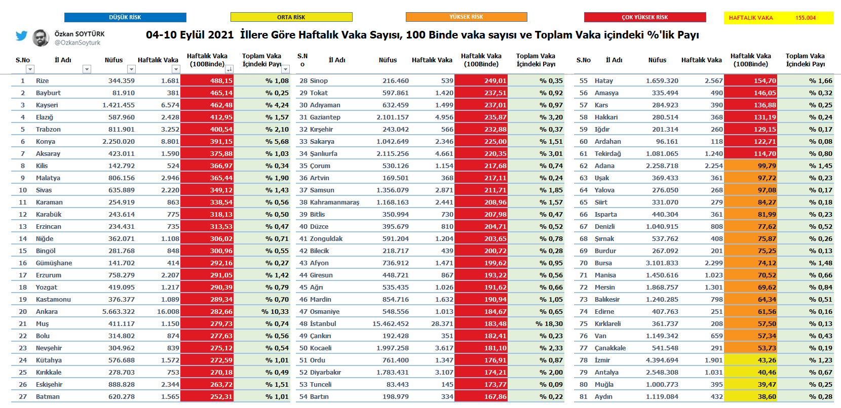This screenshot has height=408, width=841.
Task: Click the Eskişehir city cell
Action: coord(49,384)
